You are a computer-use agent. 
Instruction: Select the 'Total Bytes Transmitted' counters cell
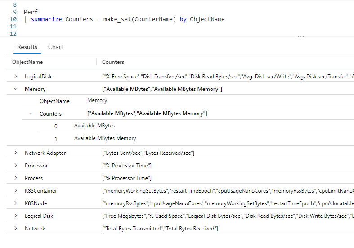160,229
